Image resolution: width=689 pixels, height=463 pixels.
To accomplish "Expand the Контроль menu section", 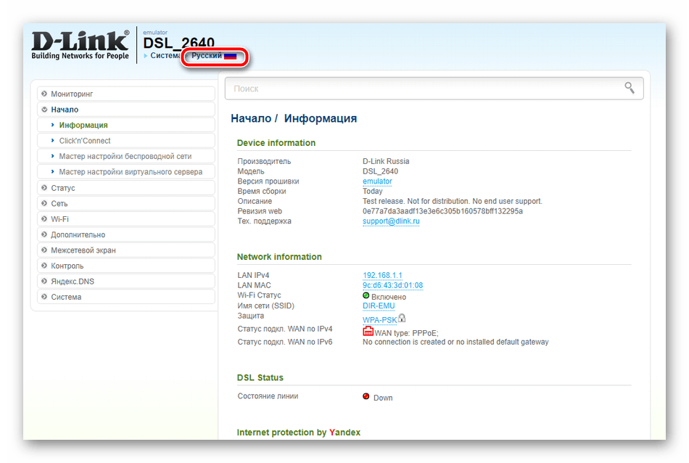I will [126, 266].
